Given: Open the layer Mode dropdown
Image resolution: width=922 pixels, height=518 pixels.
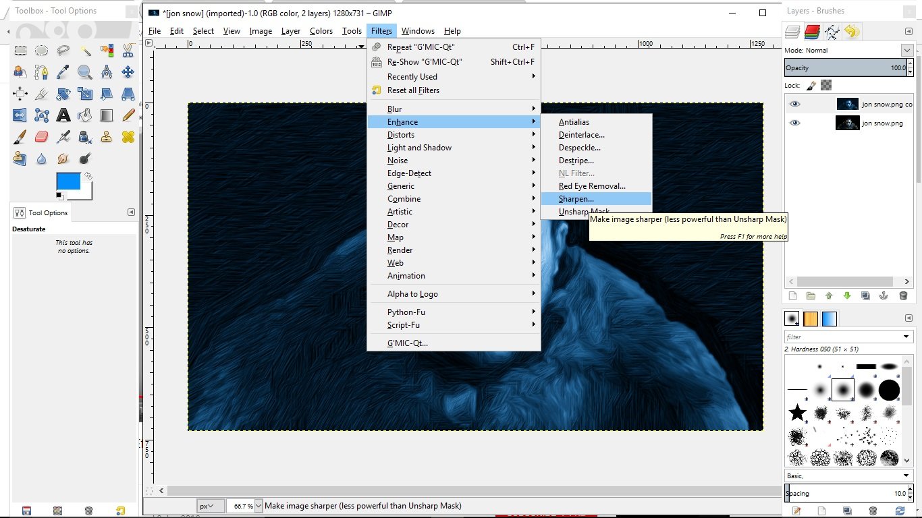Looking at the screenshot, I should pos(906,51).
